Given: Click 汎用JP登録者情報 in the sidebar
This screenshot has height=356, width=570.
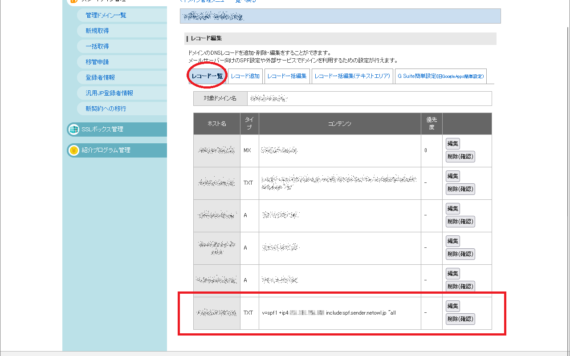Looking at the screenshot, I should (x=109, y=93).
